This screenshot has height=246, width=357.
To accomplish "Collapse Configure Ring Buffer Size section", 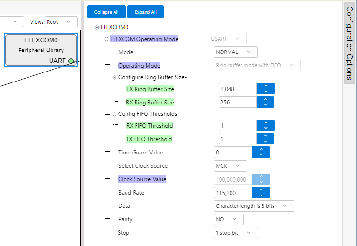I will (115, 77).
